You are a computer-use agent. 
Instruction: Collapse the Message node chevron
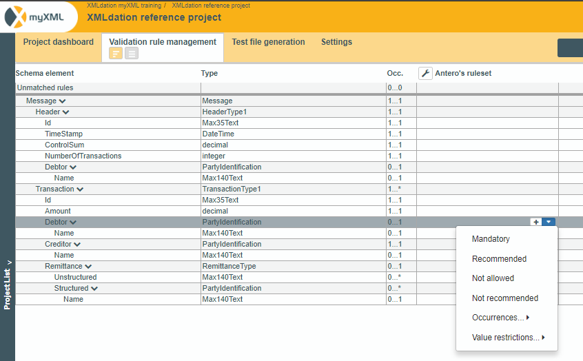coord(62,101)
